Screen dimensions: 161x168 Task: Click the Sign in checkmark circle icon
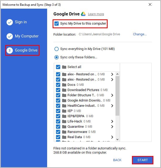(10, 22)
